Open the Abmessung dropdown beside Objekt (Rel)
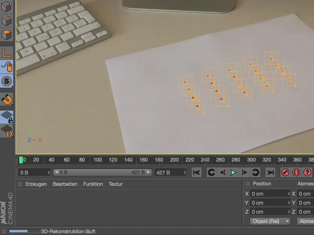This screenshot has height=235, width=314. click(306, 221)
